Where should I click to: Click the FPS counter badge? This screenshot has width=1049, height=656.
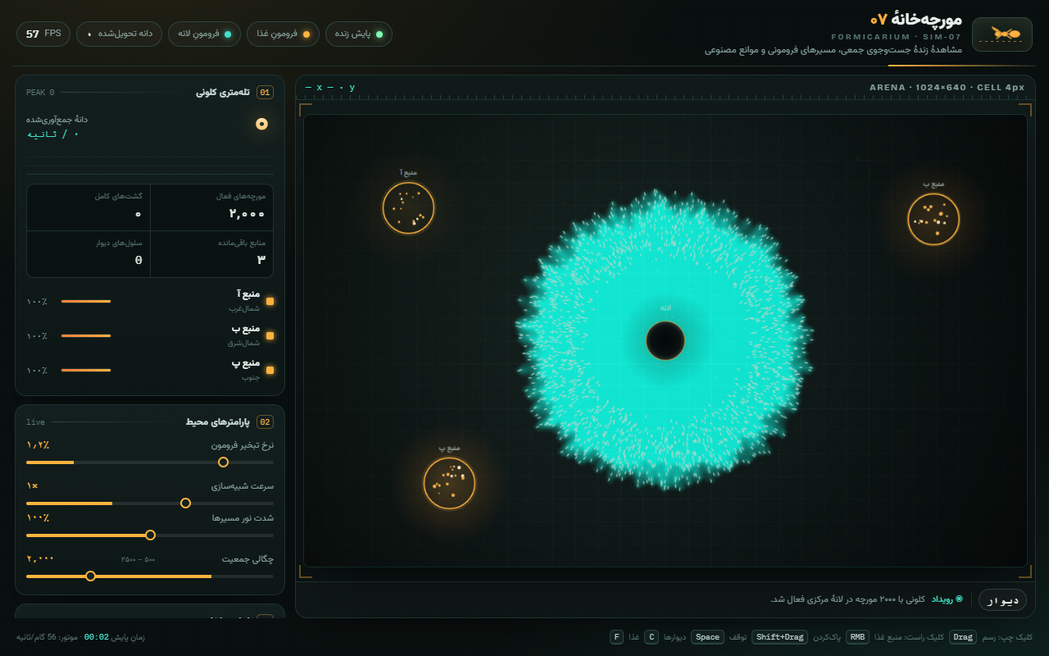(43, 34)
